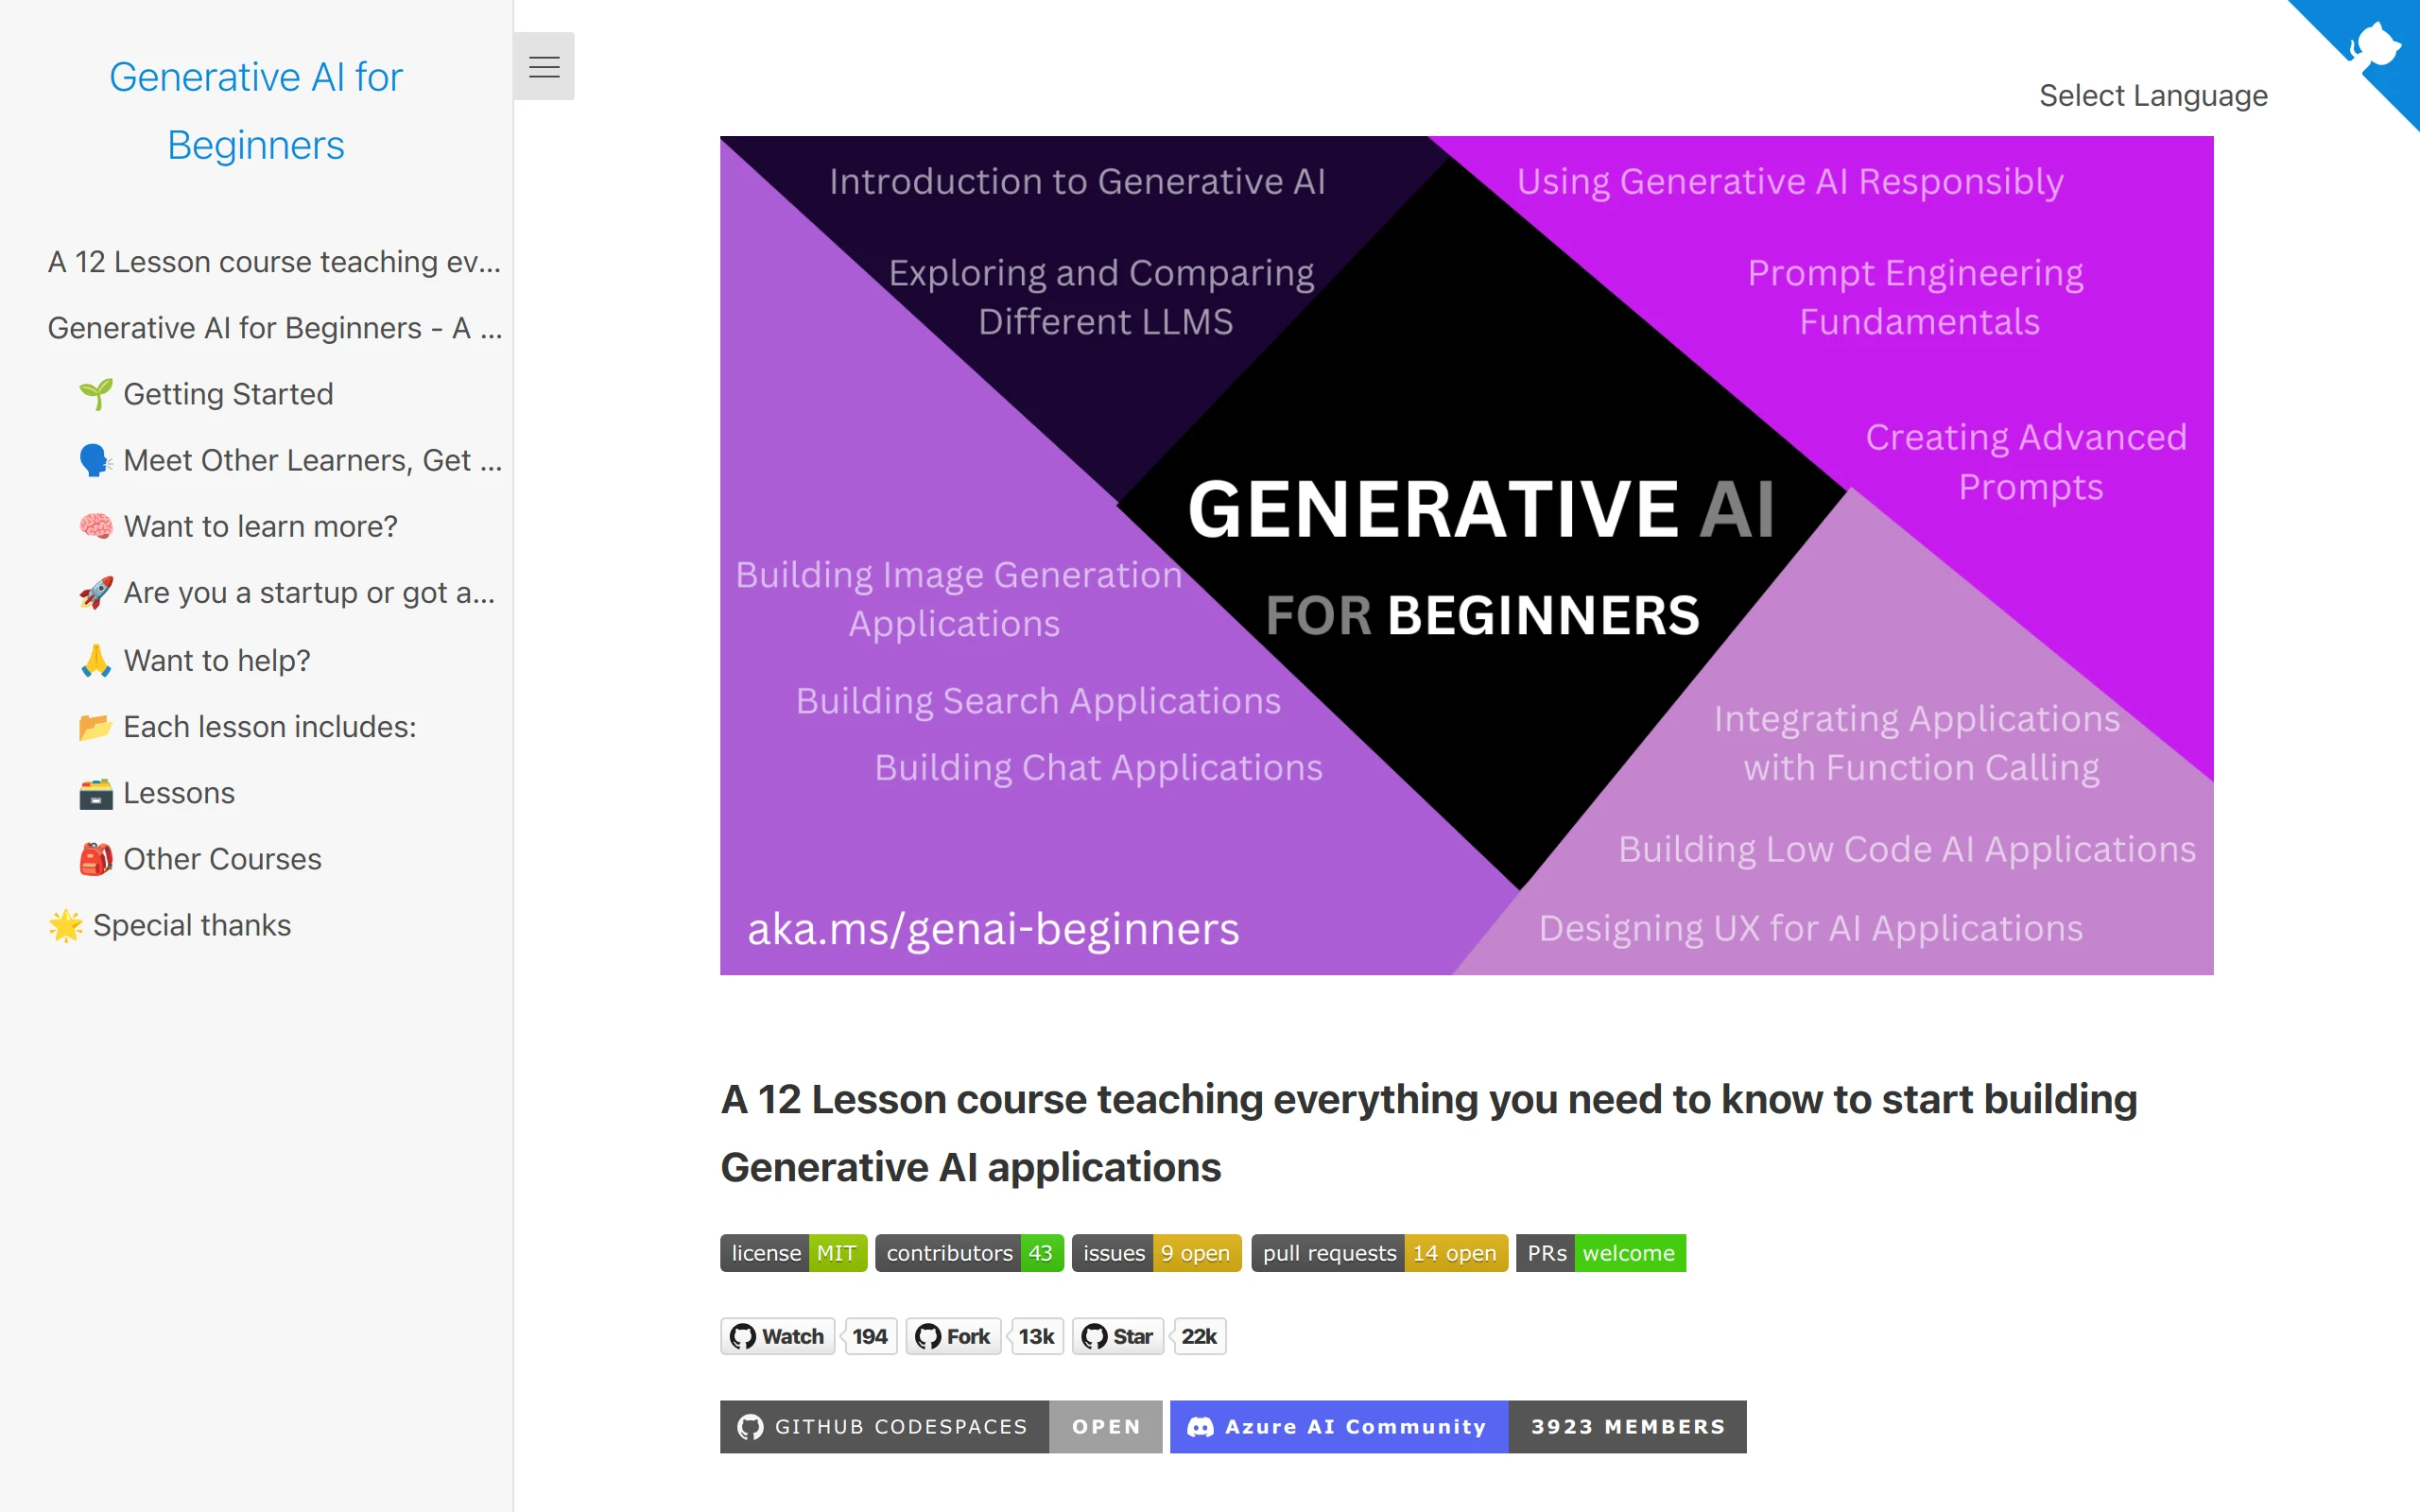Click the GitHub Watch button
The width and height of the screenshot is (2420, 1512).
tap(778, 1336)
